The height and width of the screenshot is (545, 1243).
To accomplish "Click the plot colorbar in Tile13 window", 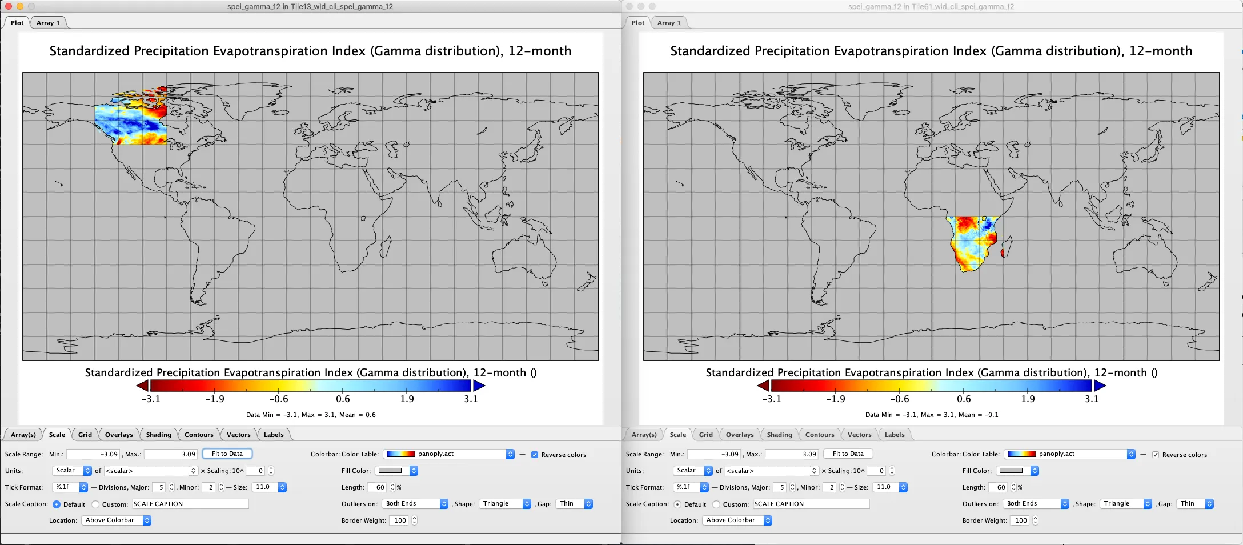I will (311, 386).
